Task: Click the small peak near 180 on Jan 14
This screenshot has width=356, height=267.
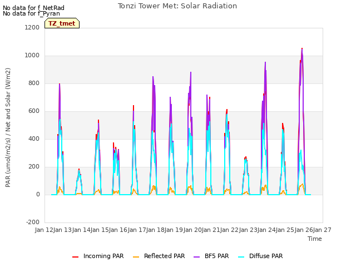Action: 79,169
